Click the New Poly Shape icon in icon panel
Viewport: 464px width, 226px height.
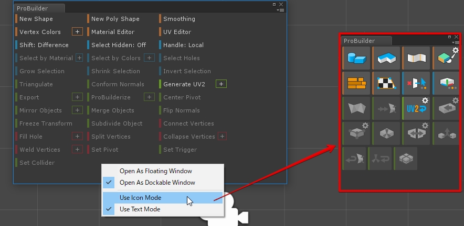pyautogui.click(x=386, y=58)
